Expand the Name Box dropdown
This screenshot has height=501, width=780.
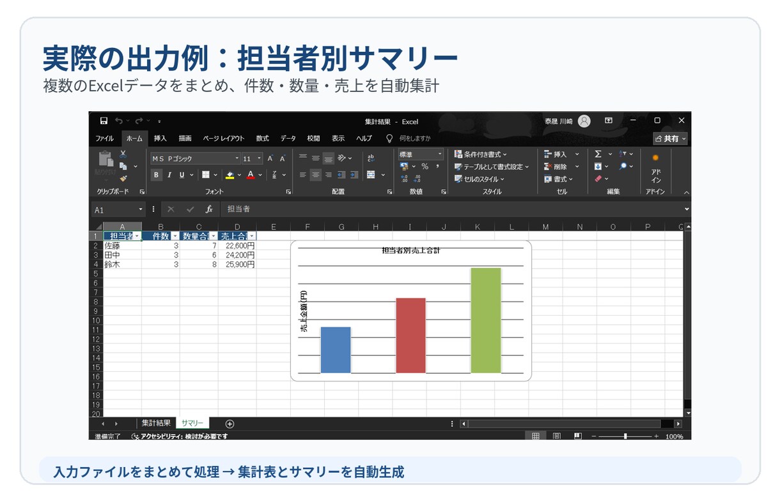click(141, 209)
